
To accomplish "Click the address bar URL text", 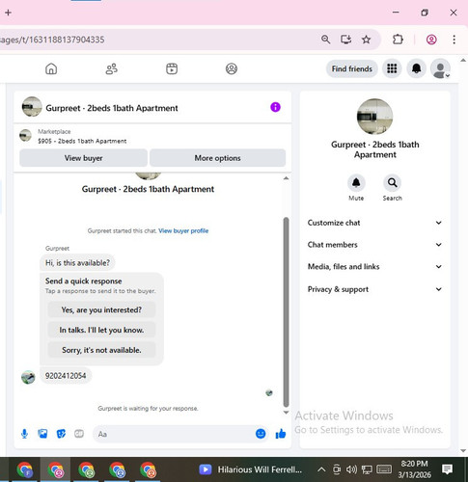I will point(52,40).
